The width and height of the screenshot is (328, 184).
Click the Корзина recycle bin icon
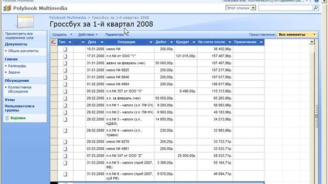coord(7,118)
